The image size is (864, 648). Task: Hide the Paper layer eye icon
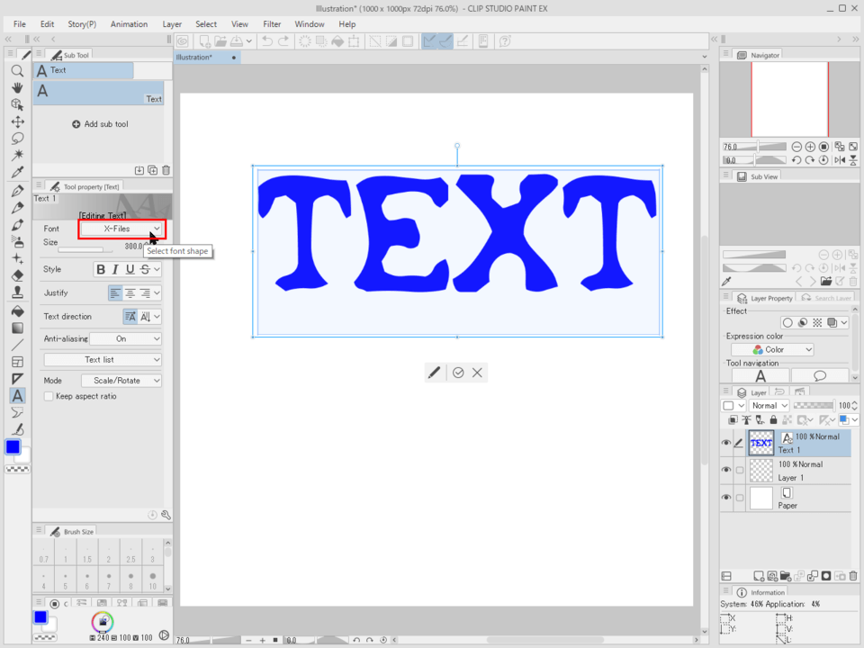pyautogui.click(x=726, y=498)
